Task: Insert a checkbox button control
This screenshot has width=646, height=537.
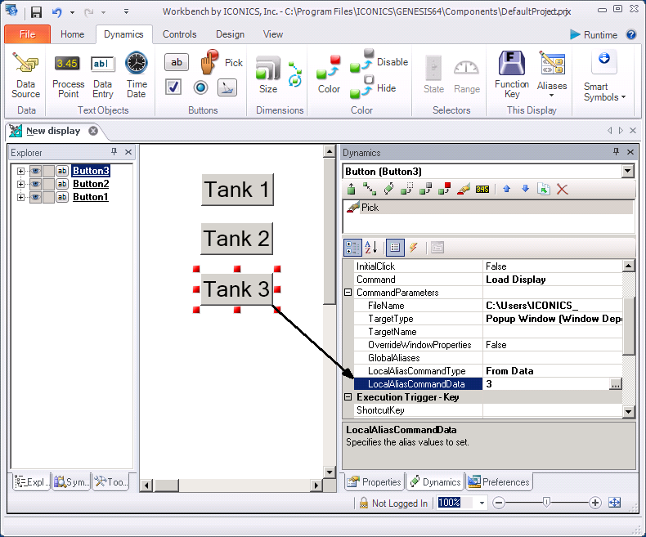Action: click(173, 87)
